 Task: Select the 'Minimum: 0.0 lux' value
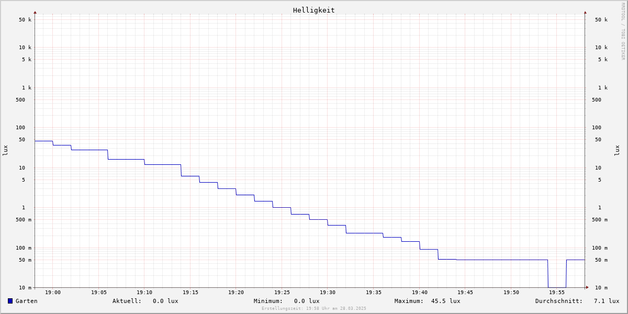pyautogui.click(x=287, y=301)
